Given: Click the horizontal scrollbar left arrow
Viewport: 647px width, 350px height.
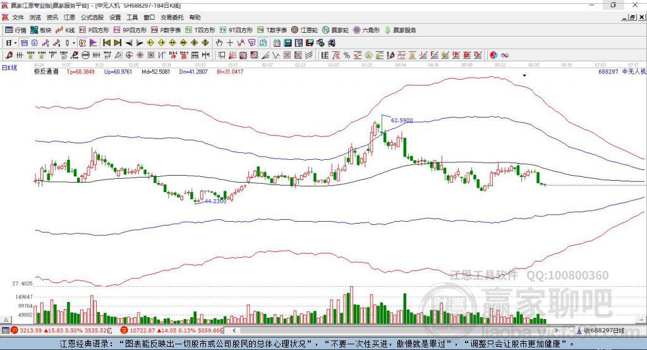Looking at the screenshot, I should click(234, 330).
